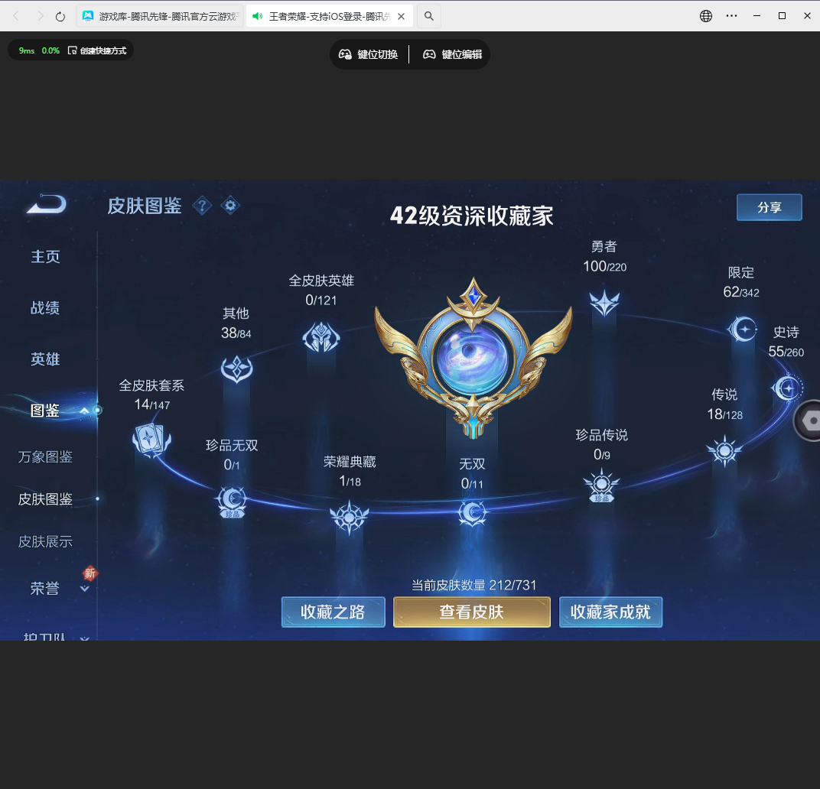The height and width of the screenshot is (789, 820).
Task: Collapse the 图鉴 sidebar section
Action: coord(84,411)
